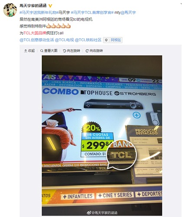This screenshot has height=217, width=182.
Task: Open the @TCL创意感动生活 mention
Action: pos(36,40)
